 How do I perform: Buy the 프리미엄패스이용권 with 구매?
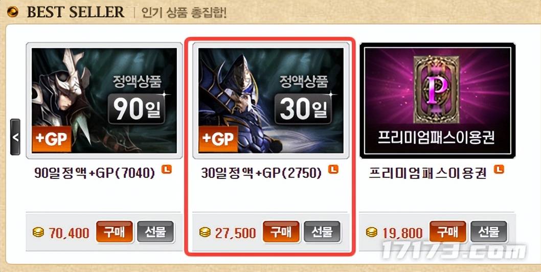[448, 232]
